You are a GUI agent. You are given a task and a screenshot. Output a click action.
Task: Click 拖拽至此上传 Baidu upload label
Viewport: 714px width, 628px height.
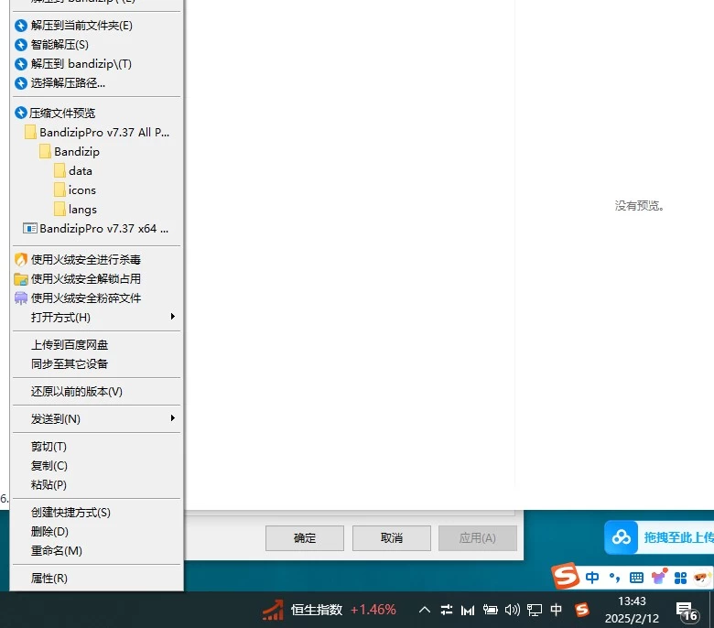[678, 537]
